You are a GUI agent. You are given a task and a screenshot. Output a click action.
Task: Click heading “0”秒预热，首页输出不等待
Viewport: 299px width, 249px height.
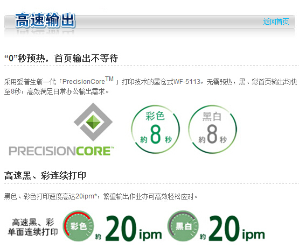(61, 58)
